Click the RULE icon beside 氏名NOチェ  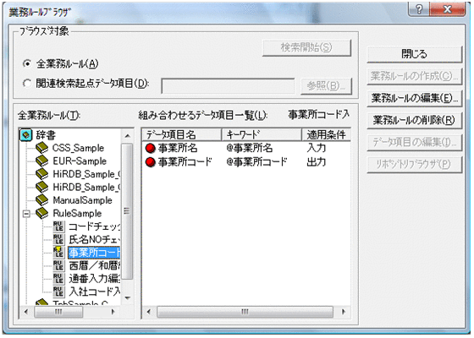[58, 239]
